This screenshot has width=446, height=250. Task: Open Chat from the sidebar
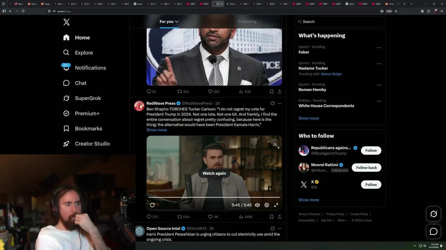75,83
